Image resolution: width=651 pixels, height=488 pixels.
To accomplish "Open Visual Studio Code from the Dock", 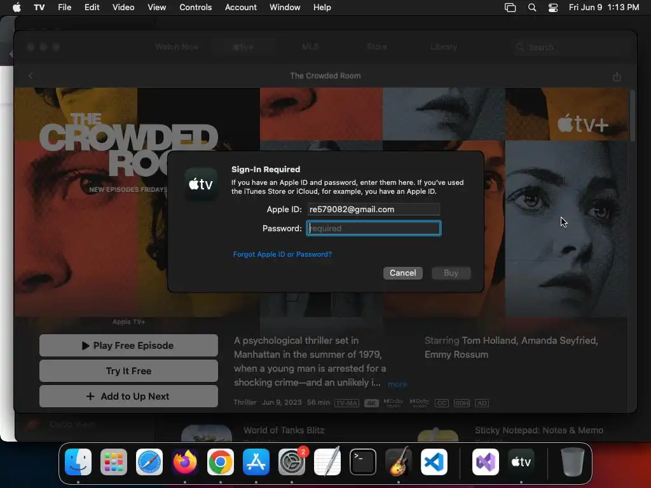I will click(x=434, y=462).
